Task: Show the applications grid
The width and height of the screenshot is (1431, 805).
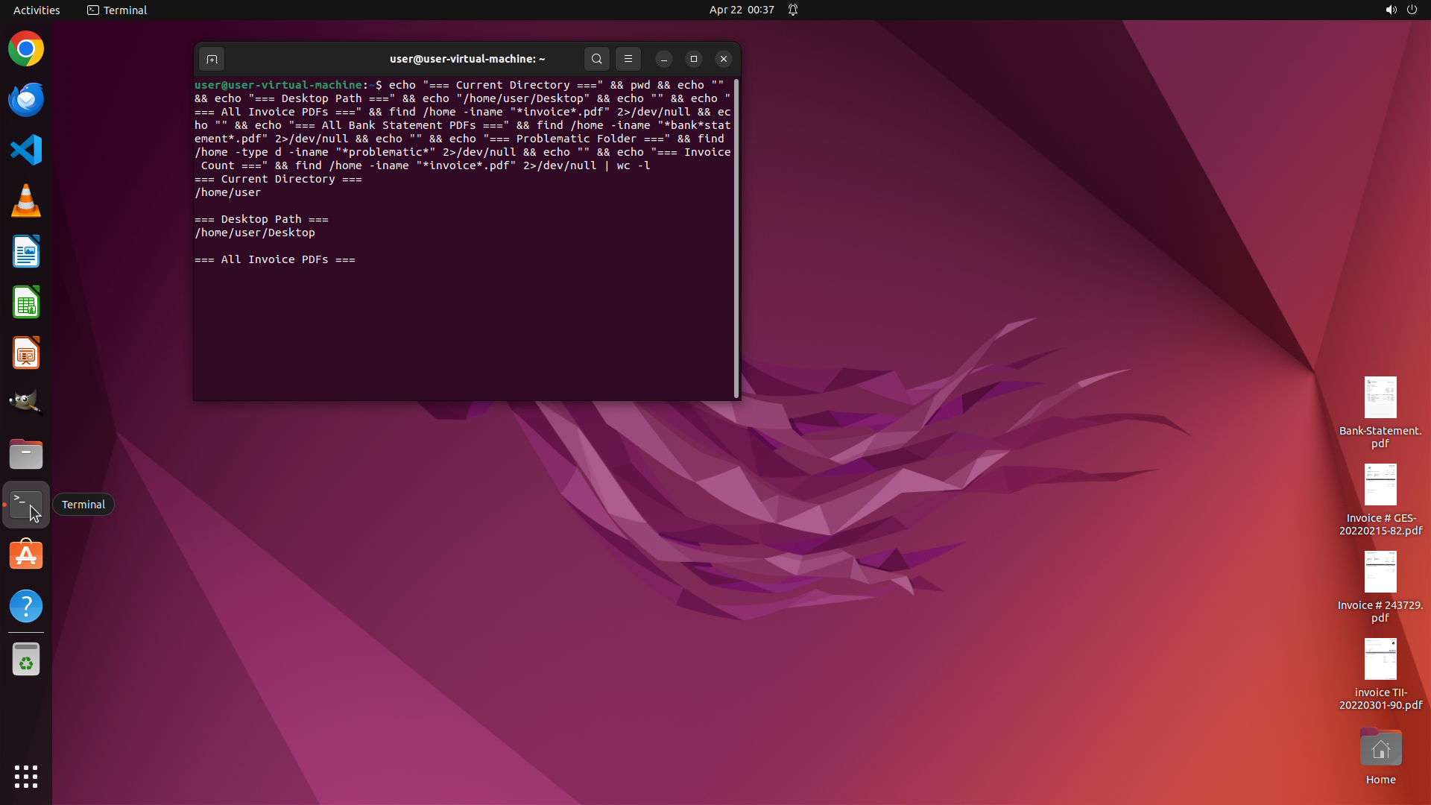Action: [x=26, y=776]
